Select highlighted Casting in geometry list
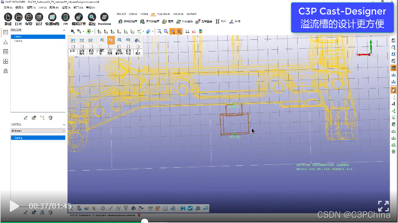The image size is (398, 223). pos(38,138)
